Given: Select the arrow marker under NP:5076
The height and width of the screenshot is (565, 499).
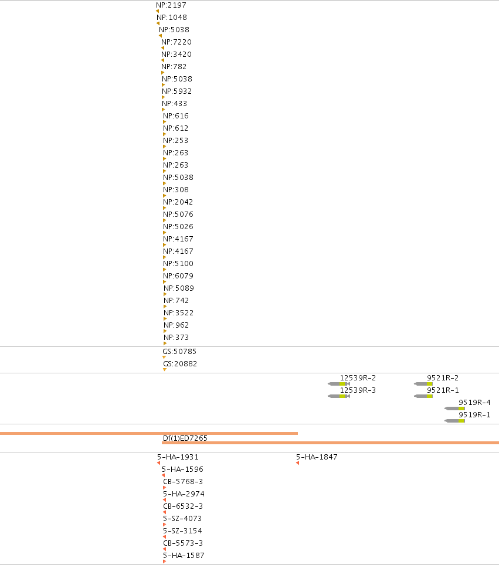Looking at the screenshot, I should [164, 220].
